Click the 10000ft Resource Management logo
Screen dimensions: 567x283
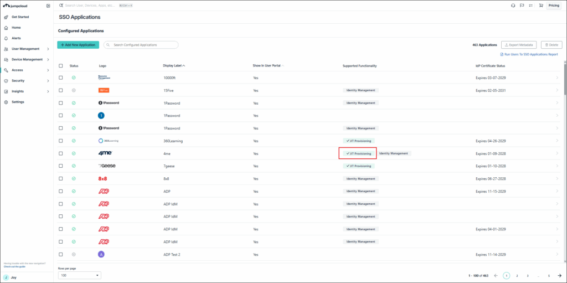coord(104,78)
